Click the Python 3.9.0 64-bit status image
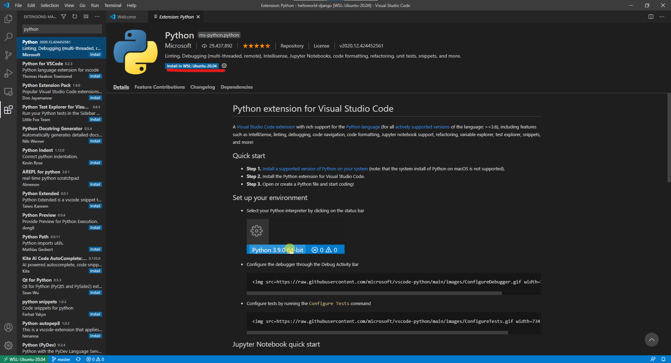The image size is (671, 363). click(296, 236)
